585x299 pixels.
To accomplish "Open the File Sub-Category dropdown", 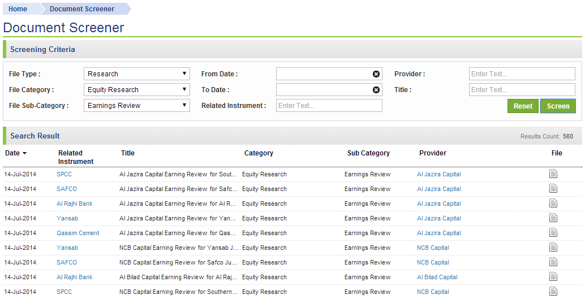I will [136, 106].
